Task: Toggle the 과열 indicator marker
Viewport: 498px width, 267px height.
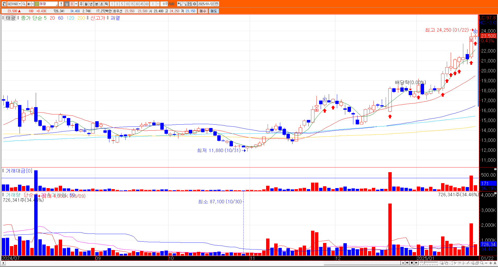Action: (x=108, y=18)
